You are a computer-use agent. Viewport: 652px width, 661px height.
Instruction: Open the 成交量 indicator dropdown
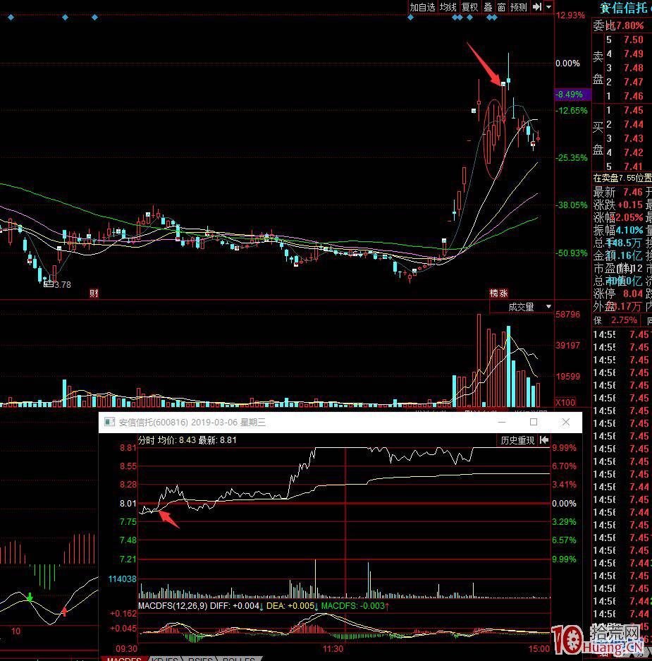522,307
